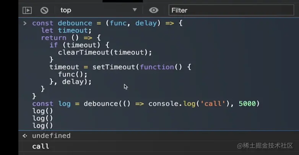
Task: Click the last 'log()' call line
Action: click(x=42, y=126)
